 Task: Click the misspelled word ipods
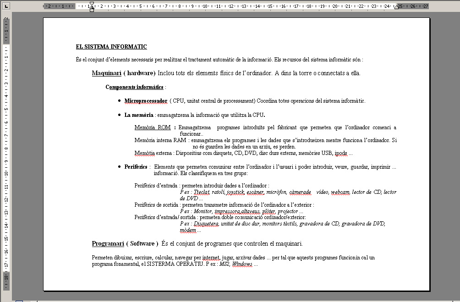341,153
